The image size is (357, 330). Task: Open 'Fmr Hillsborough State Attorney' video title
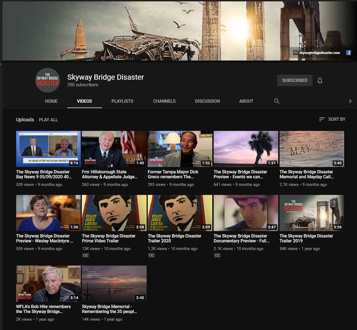pos(110,174)
